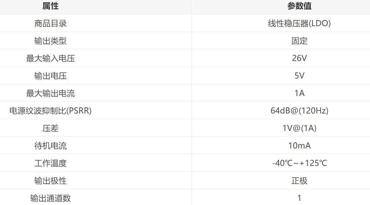Click the 属性 column header
The width and height of the screenshot is (370, 205).
coord(50,6)
